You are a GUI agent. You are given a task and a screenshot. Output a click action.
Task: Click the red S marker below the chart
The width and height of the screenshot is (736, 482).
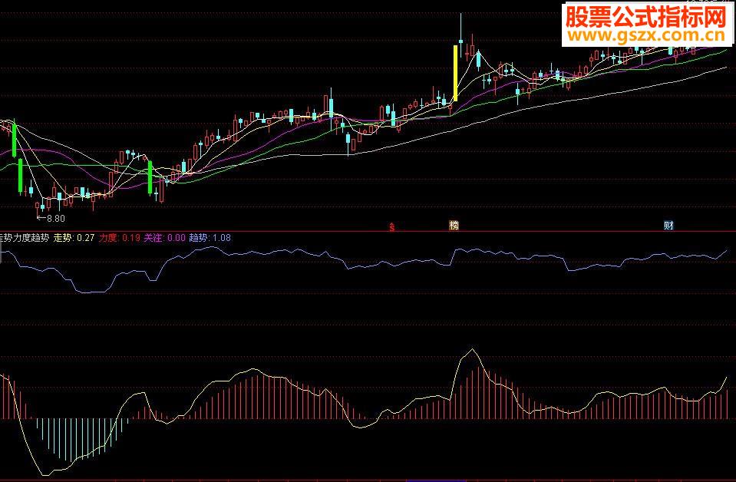coord(392,227)
